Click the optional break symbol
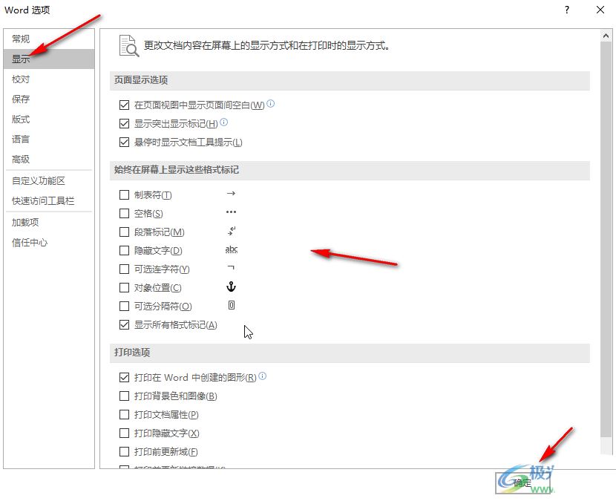Image resolution: width=616 pixels, height=501 pixels. [232, 305]
